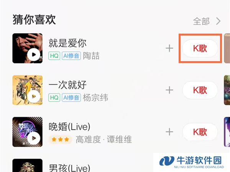230x172 pixels.
Task: Tap the AI修音 badge under 就是爱你
Action: pos(71,56)
